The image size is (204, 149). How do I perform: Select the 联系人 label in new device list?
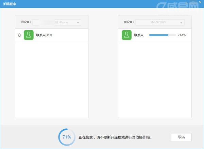139,35
